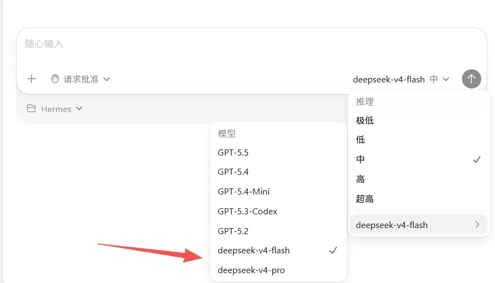Screen dimensions: 495x283
Task: Click the send arrow button
Action: click(471, 79)
